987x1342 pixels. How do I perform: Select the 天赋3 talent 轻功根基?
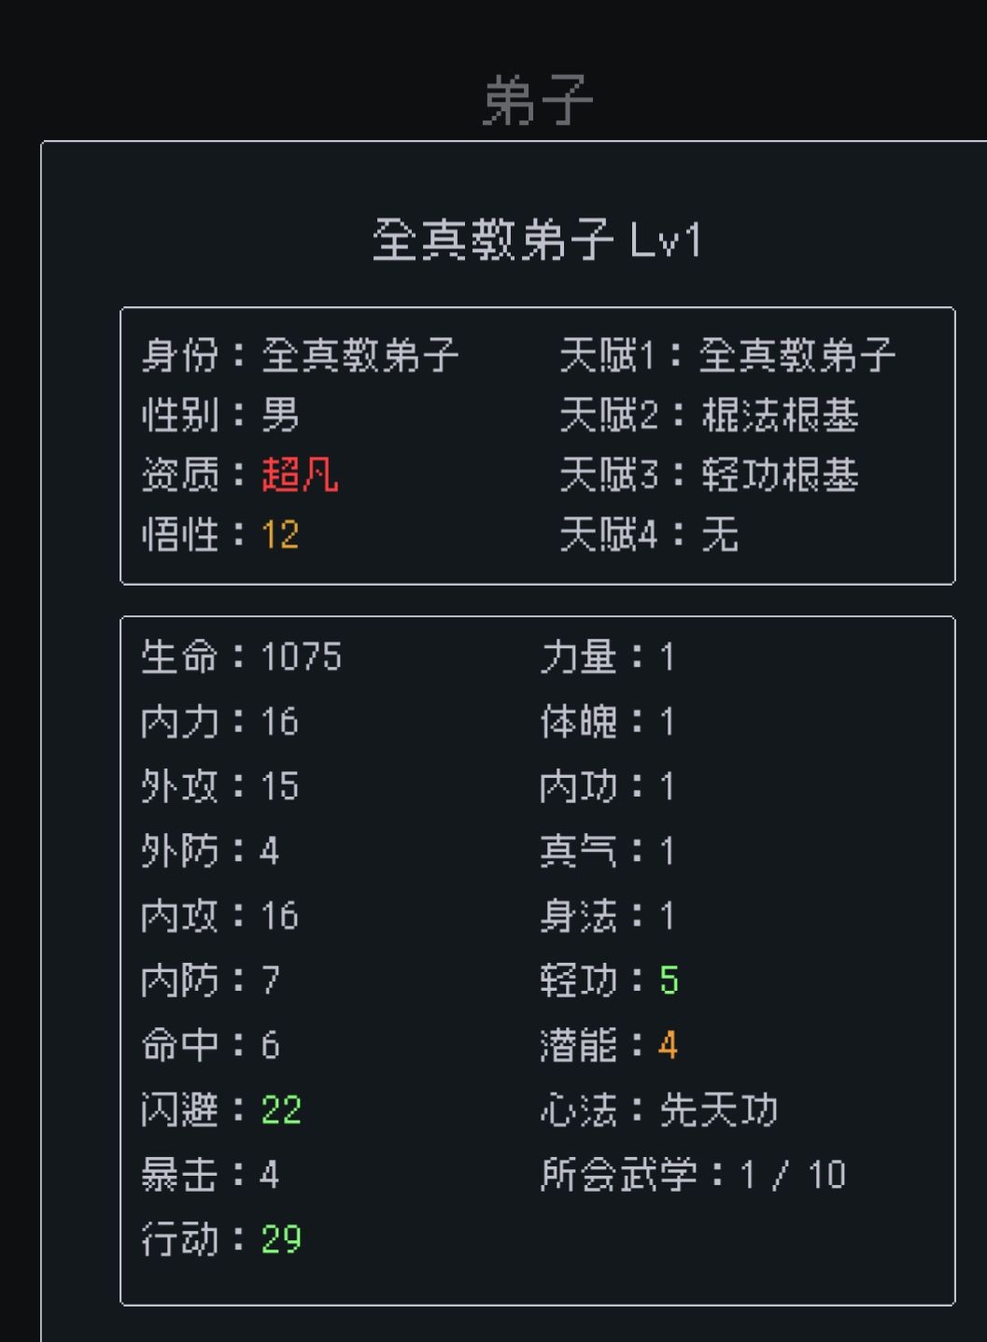coord(780,475)
